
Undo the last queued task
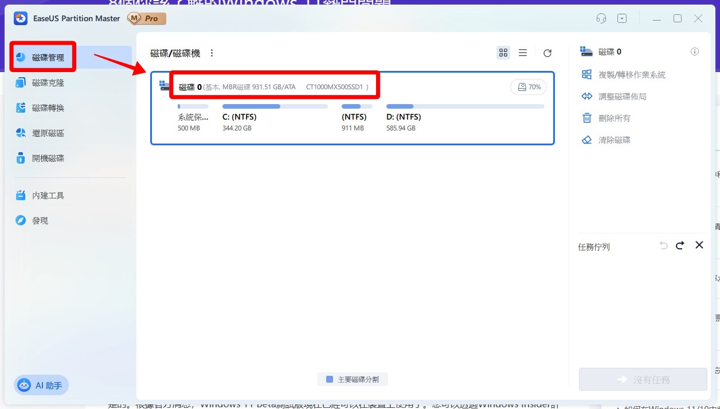[x=664, y=245]
